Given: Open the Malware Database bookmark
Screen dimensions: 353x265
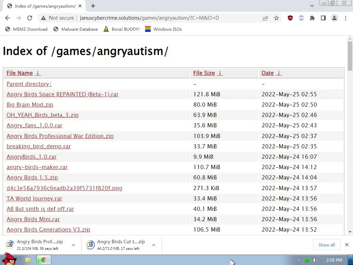Looking at the screenshot, I should pyautogui.click(x=75, y=29).
